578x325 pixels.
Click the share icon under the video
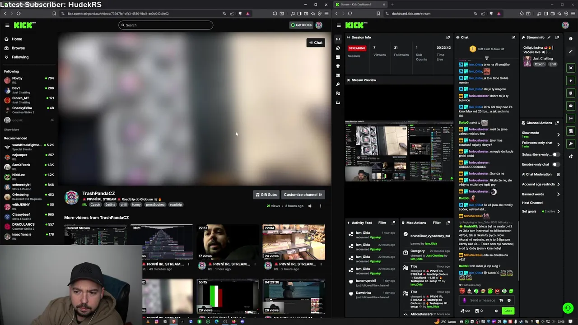[x=310, y=206]
